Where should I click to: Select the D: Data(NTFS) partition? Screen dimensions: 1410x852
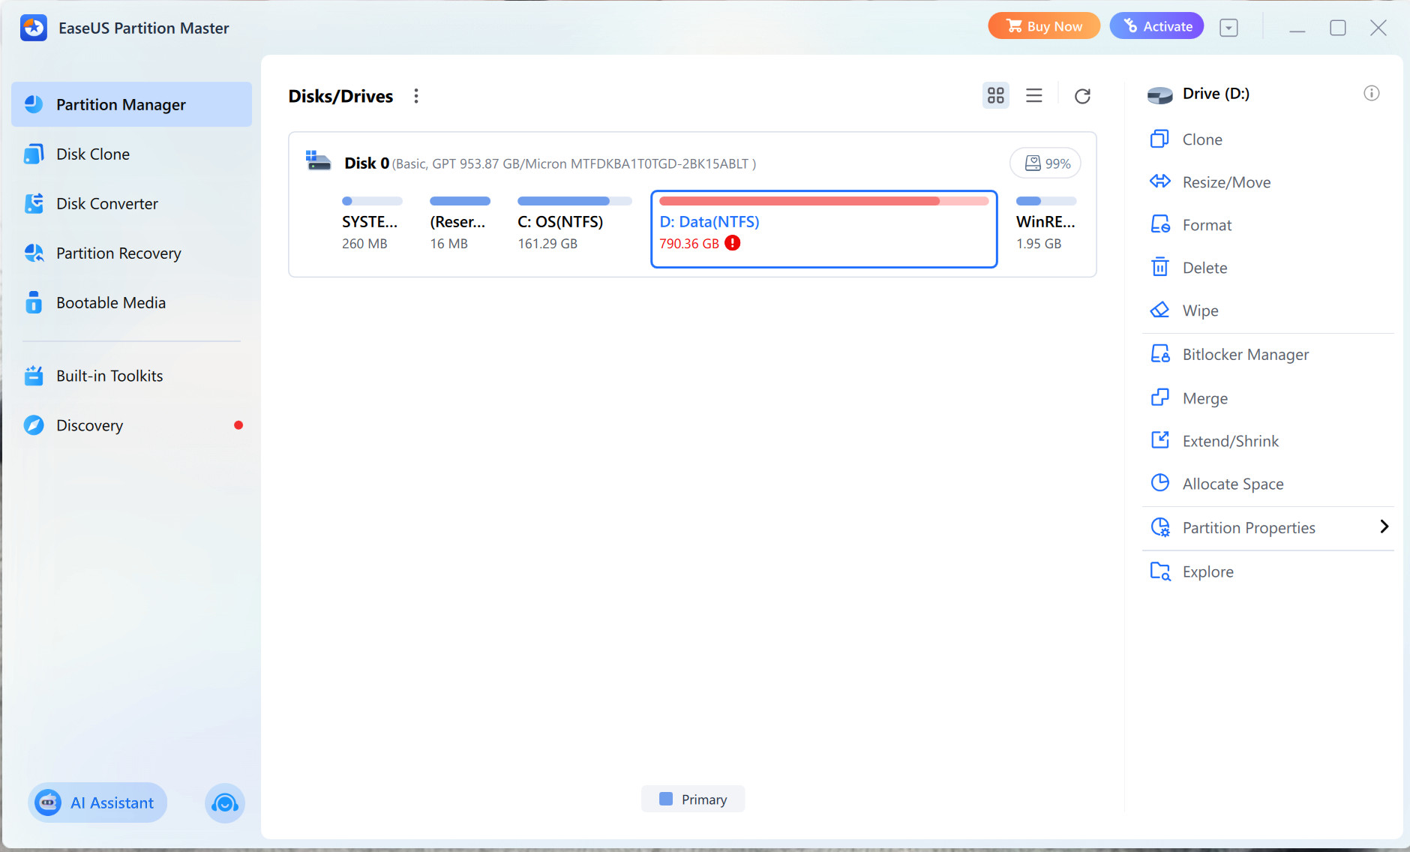tap(824, 229)
